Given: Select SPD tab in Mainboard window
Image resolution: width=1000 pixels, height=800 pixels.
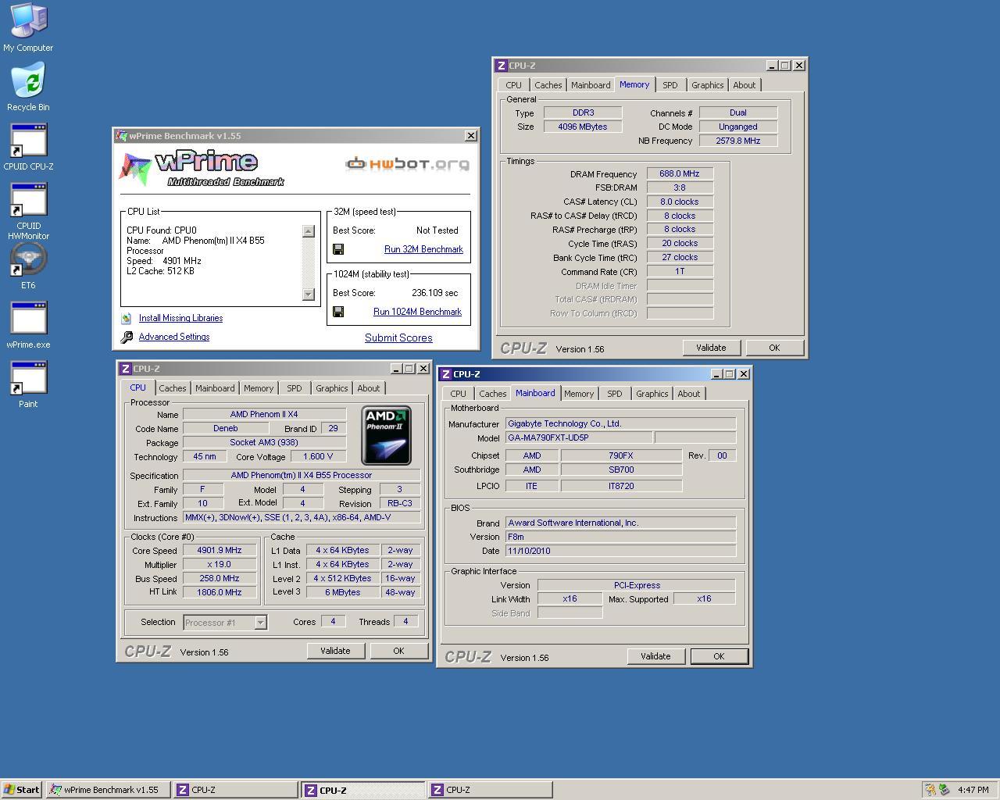Looking at the screenshot, I should point(615,394).
